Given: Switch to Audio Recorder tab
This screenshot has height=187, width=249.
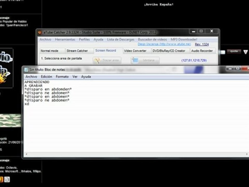Looking at the screenshot, I should (x=203, y=51).
